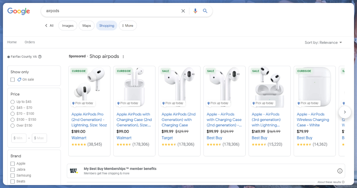Check the Apple brand filter

12,164
